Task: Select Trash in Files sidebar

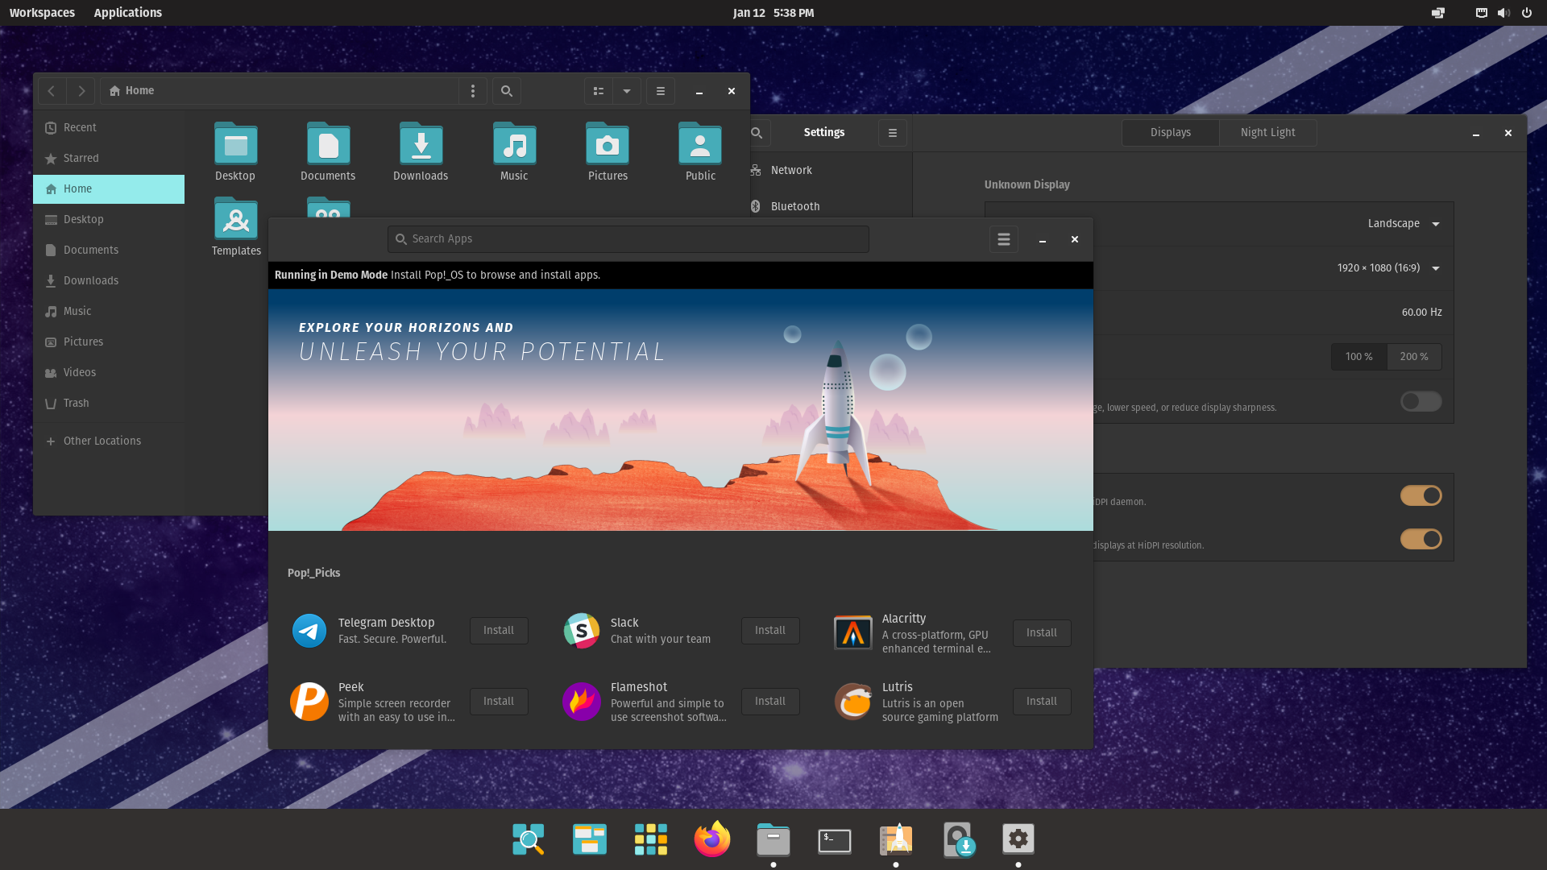Action: pyautogui.click(x=109, y=404)
